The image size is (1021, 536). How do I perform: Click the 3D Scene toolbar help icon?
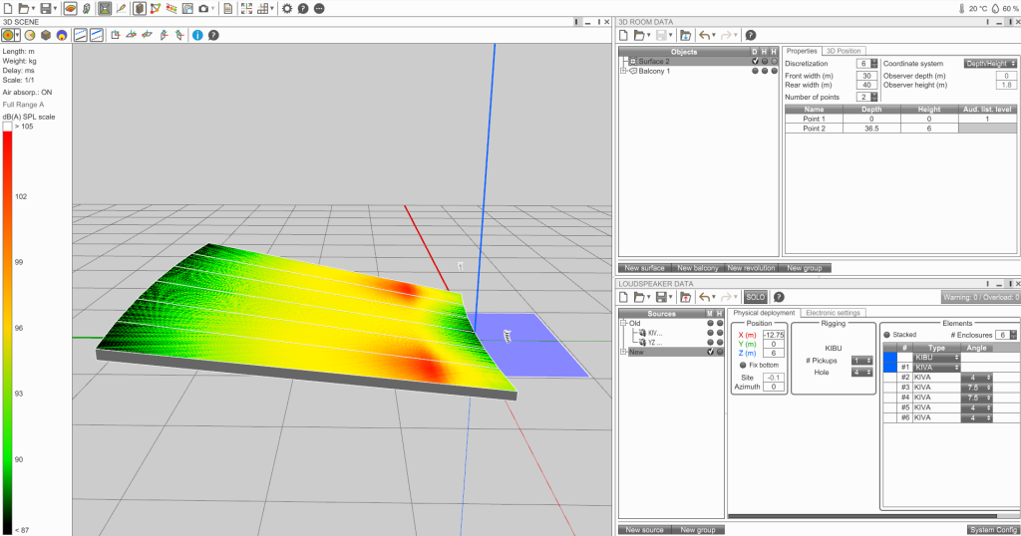[213, 35]
